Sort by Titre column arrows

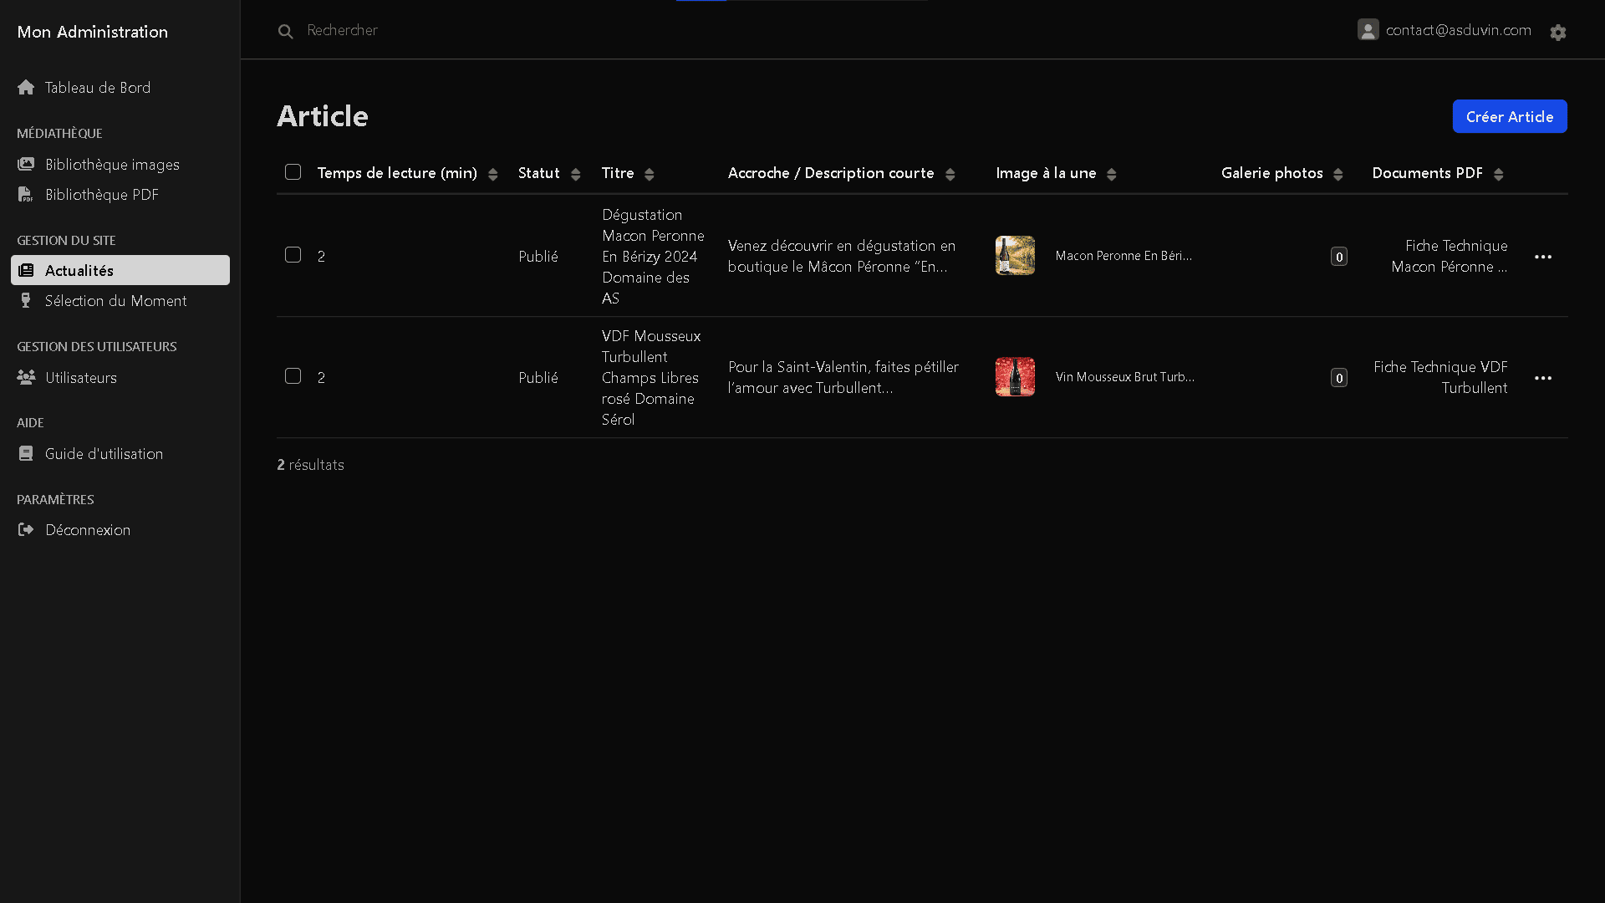point(649,174)
